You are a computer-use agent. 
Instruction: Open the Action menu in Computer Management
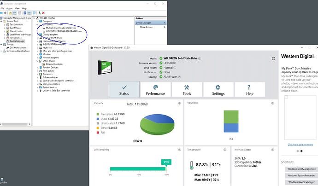pyautogui.click(x=9, y=8)
